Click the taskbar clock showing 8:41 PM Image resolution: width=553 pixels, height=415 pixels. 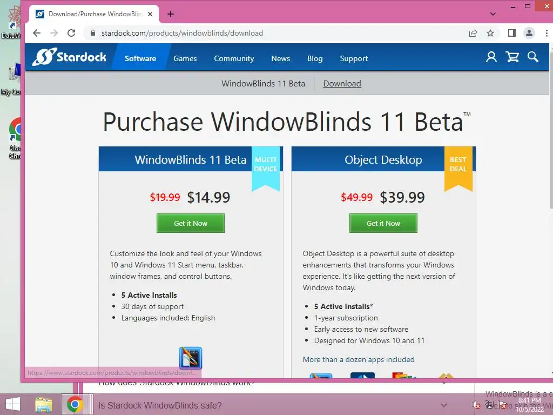[530, 405]
